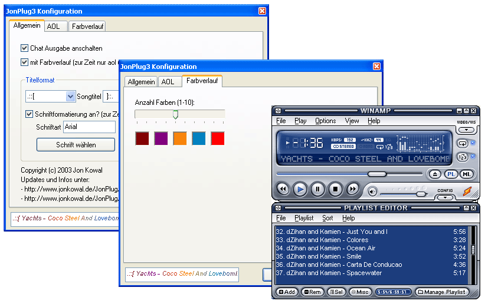Click the Winamp play button
This screenshot has height=304, width=485.
pos(300,189)
